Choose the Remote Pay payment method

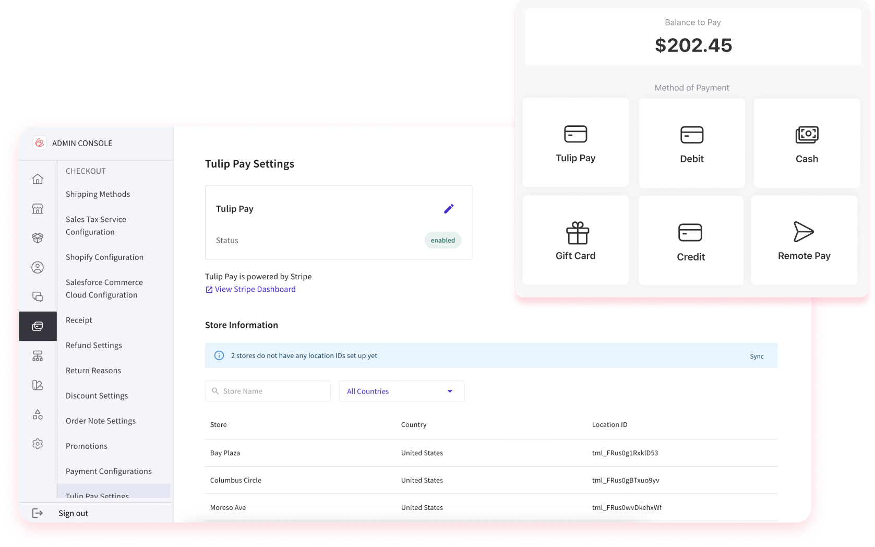[804, 240]
